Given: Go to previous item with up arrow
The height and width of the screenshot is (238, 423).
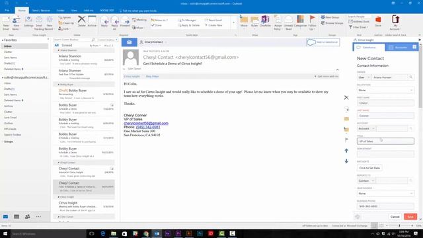Looking at the screenshot, I should [346, 151].
